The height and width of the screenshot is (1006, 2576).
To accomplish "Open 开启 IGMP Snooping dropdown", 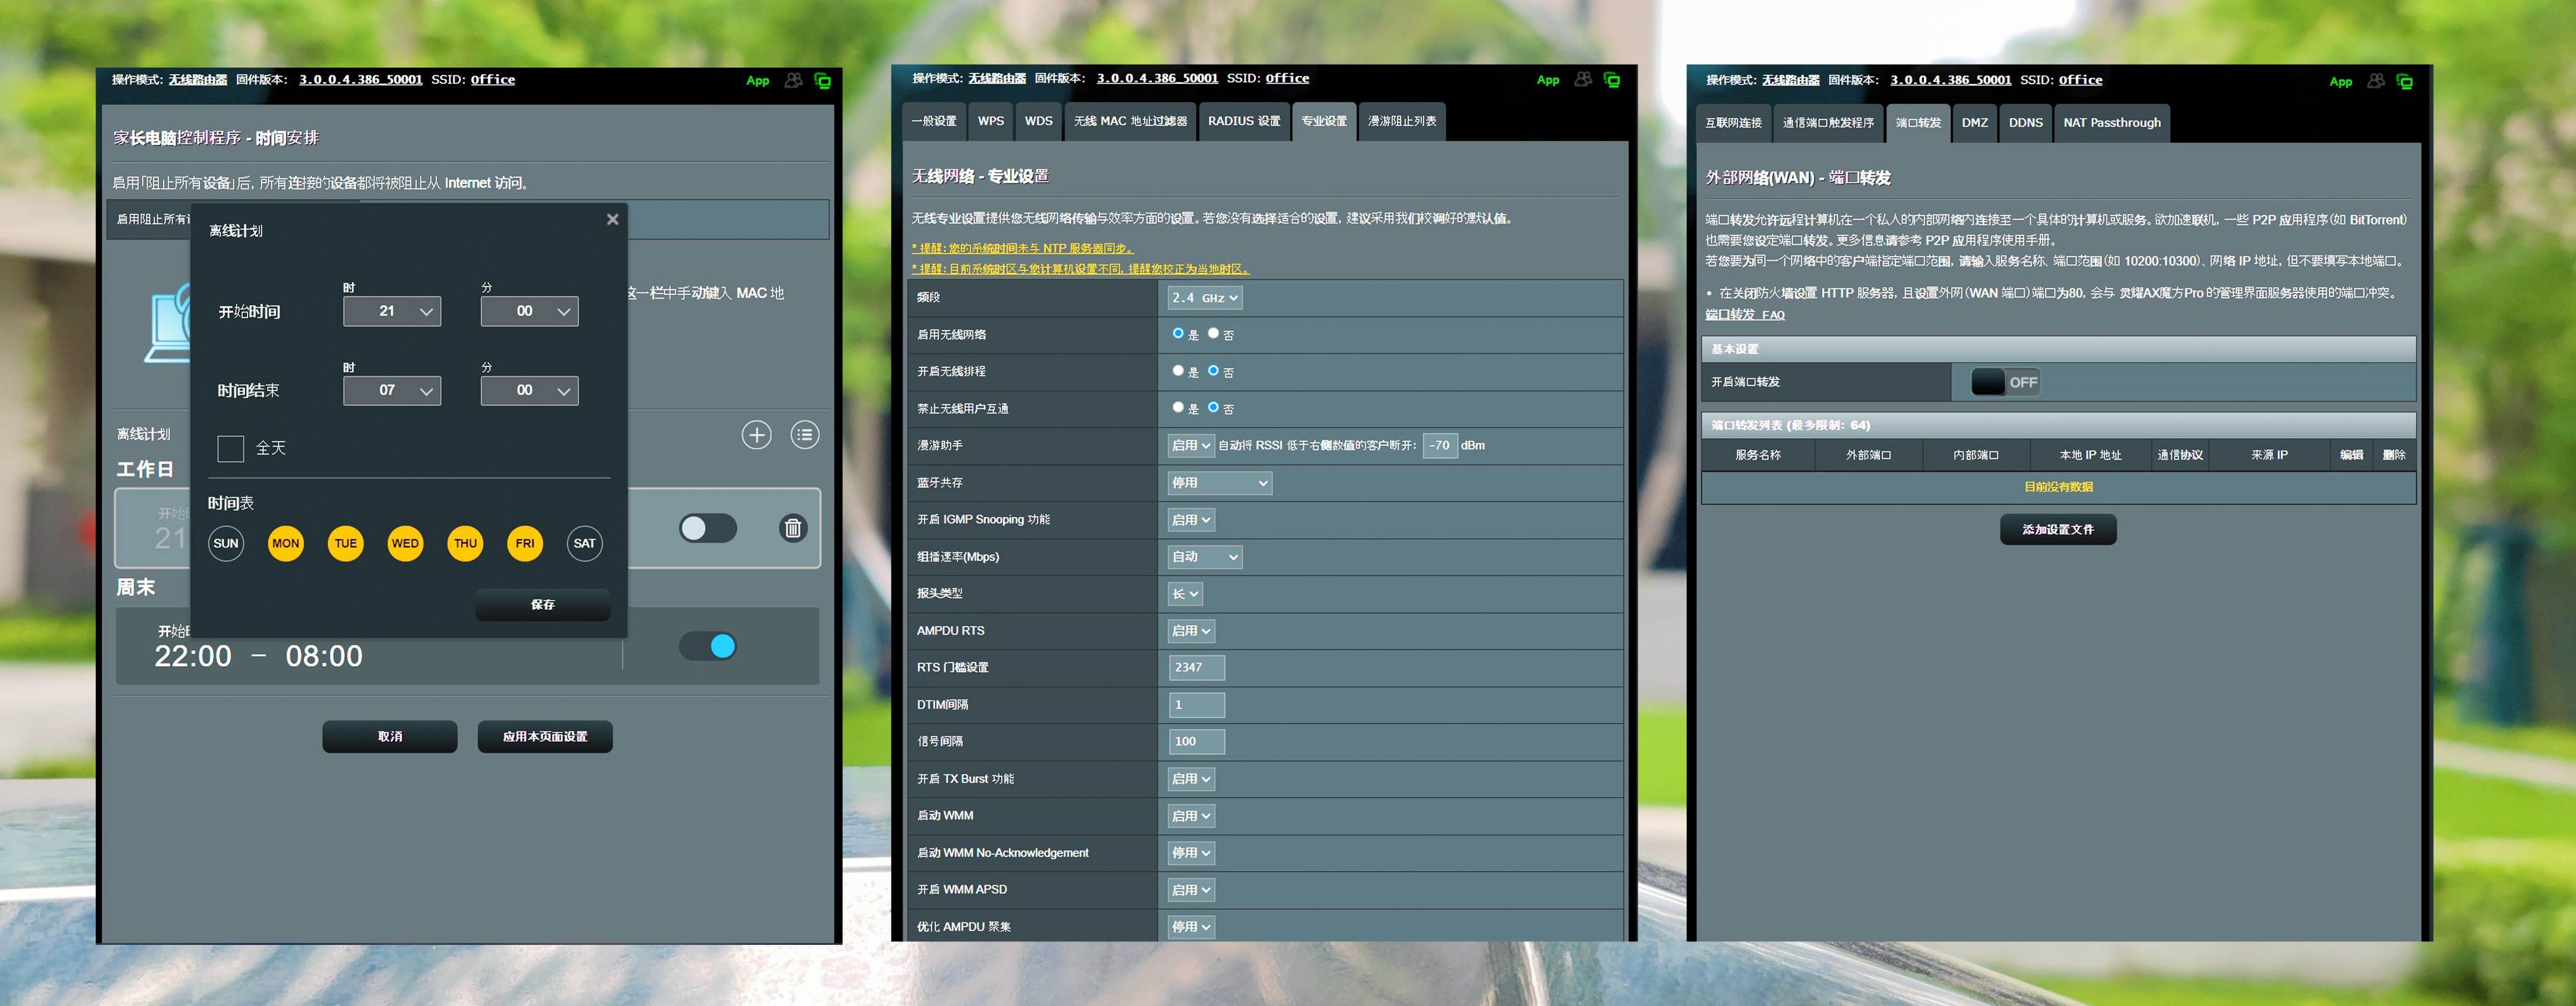I will coord(1191,519).
